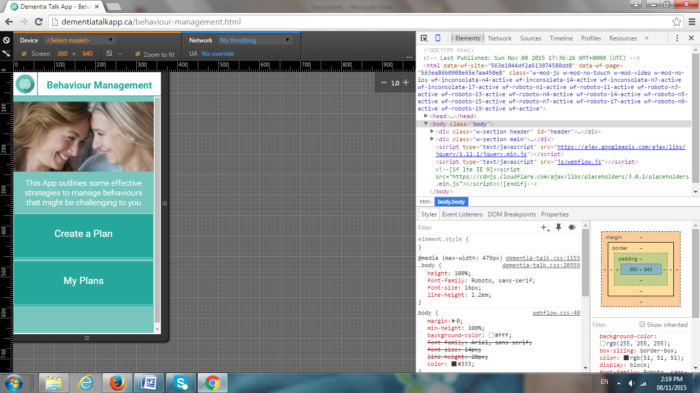The height and width of the screenshot is (393, 700).
Task: Click the New Style Rule plus icon
Action: click(544, 228)
